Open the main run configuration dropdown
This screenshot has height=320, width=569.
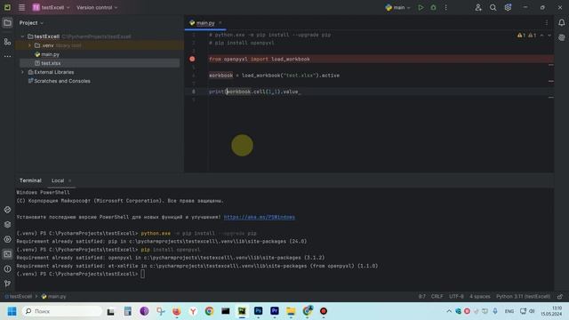[x=397, y=7]
